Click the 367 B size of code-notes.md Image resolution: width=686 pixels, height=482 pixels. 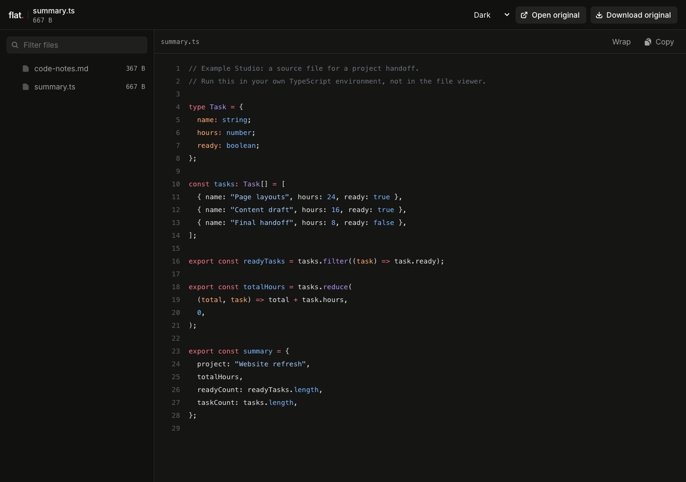click(x=136, y=69)
